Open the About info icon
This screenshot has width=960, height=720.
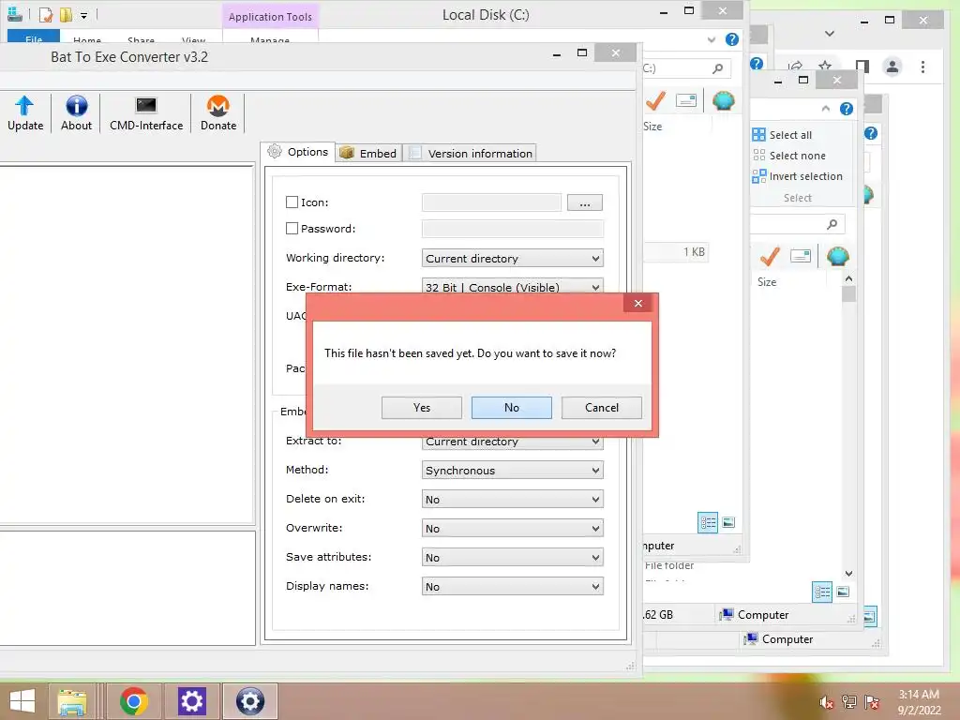coord(77,105)
